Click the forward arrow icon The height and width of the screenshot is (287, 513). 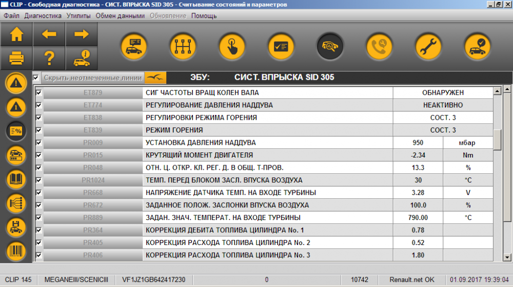coord(82,34)
